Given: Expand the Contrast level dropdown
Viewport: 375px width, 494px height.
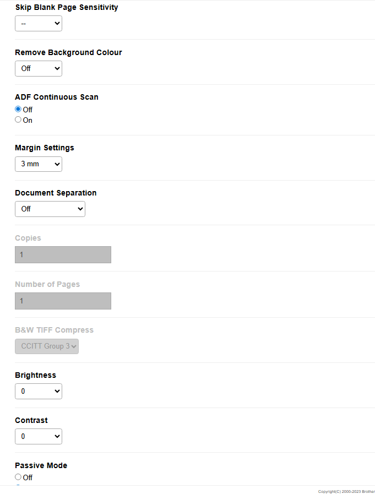Looking at the screenshot, I should pyautogui.click(x=38, y=436).
